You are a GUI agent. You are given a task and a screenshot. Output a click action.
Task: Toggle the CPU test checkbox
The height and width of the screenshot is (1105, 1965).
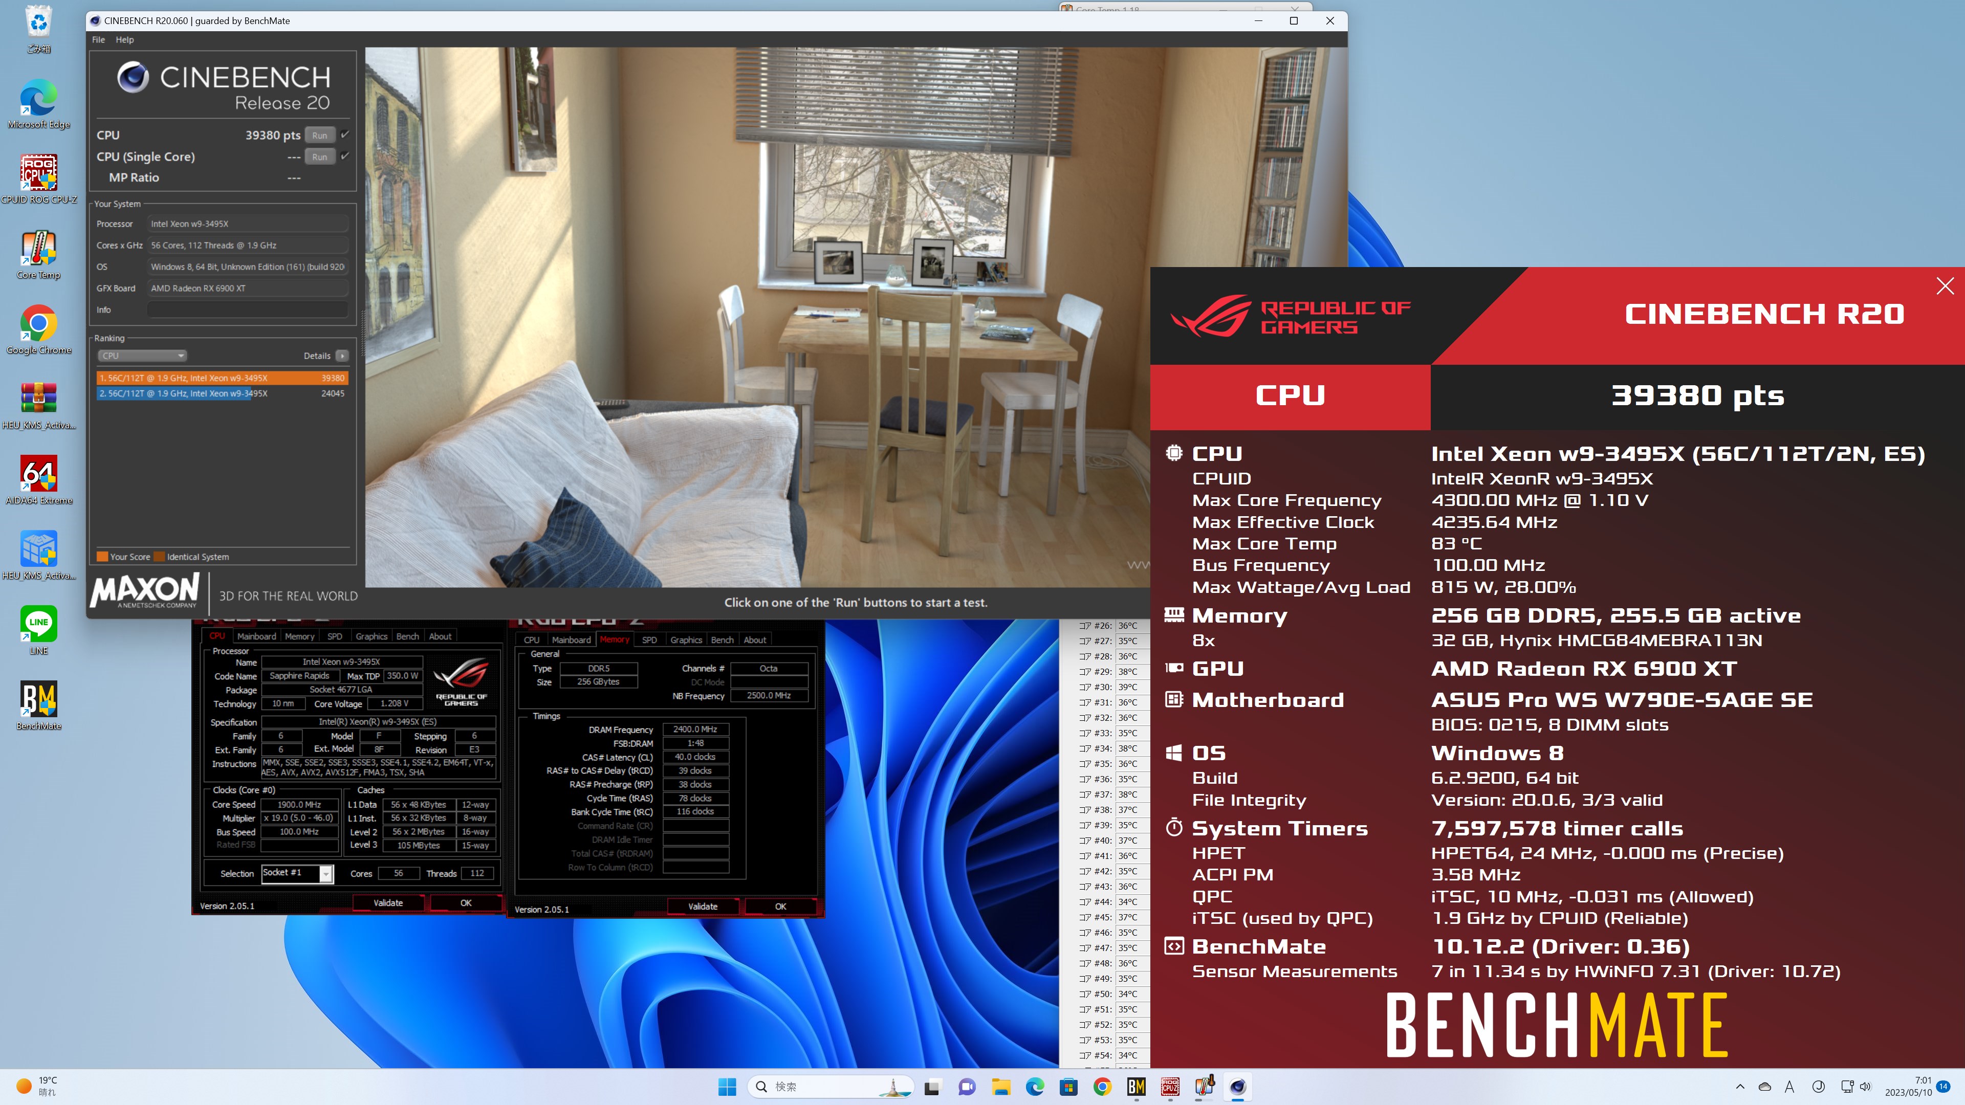pyautogui.click(x=345, y=134)
